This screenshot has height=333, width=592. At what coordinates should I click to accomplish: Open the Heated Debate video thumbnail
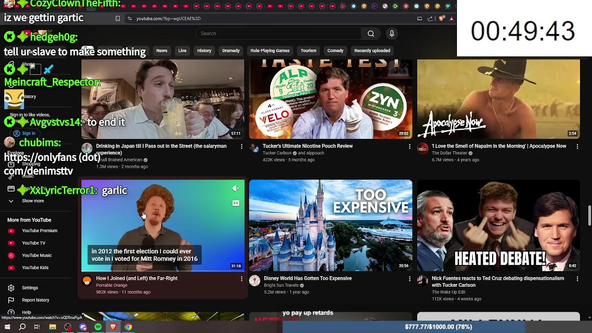(x=498, y=225)
